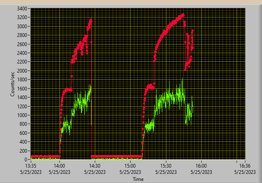
Task: Select the 1400 Y-axis value
Action: (x=22, y=98)
